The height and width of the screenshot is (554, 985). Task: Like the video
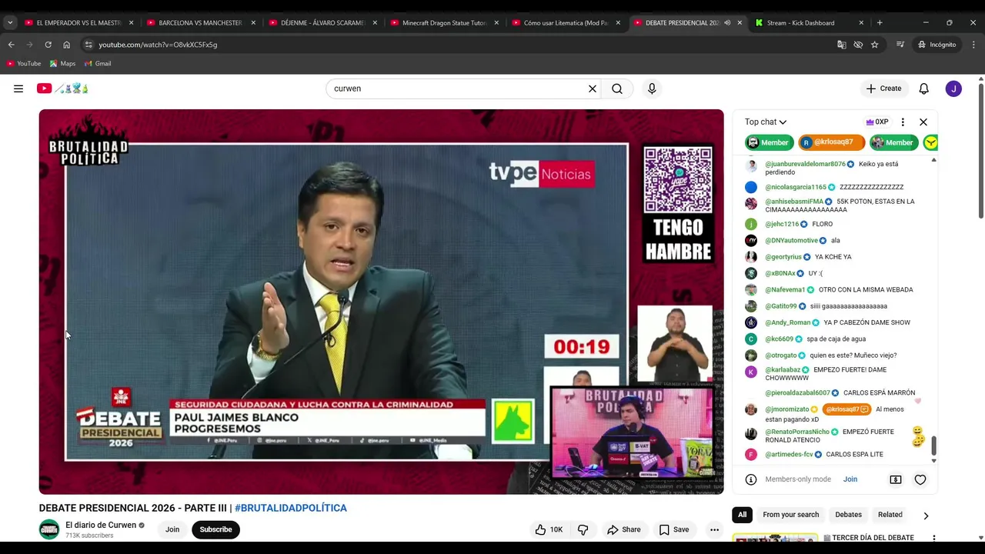point(549,529)
